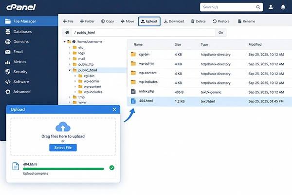This screenshot has height=195, width=292.
Task: Create a new file with File button
Action: tap(68, 21)
